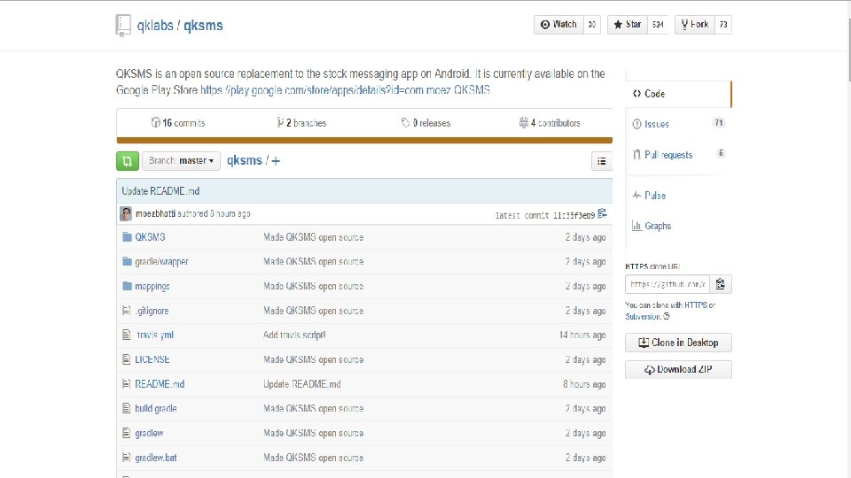The width and height of the screenshot is (851, 478).
Task: Open the Update README.md commit message
Action: (160, 191)
